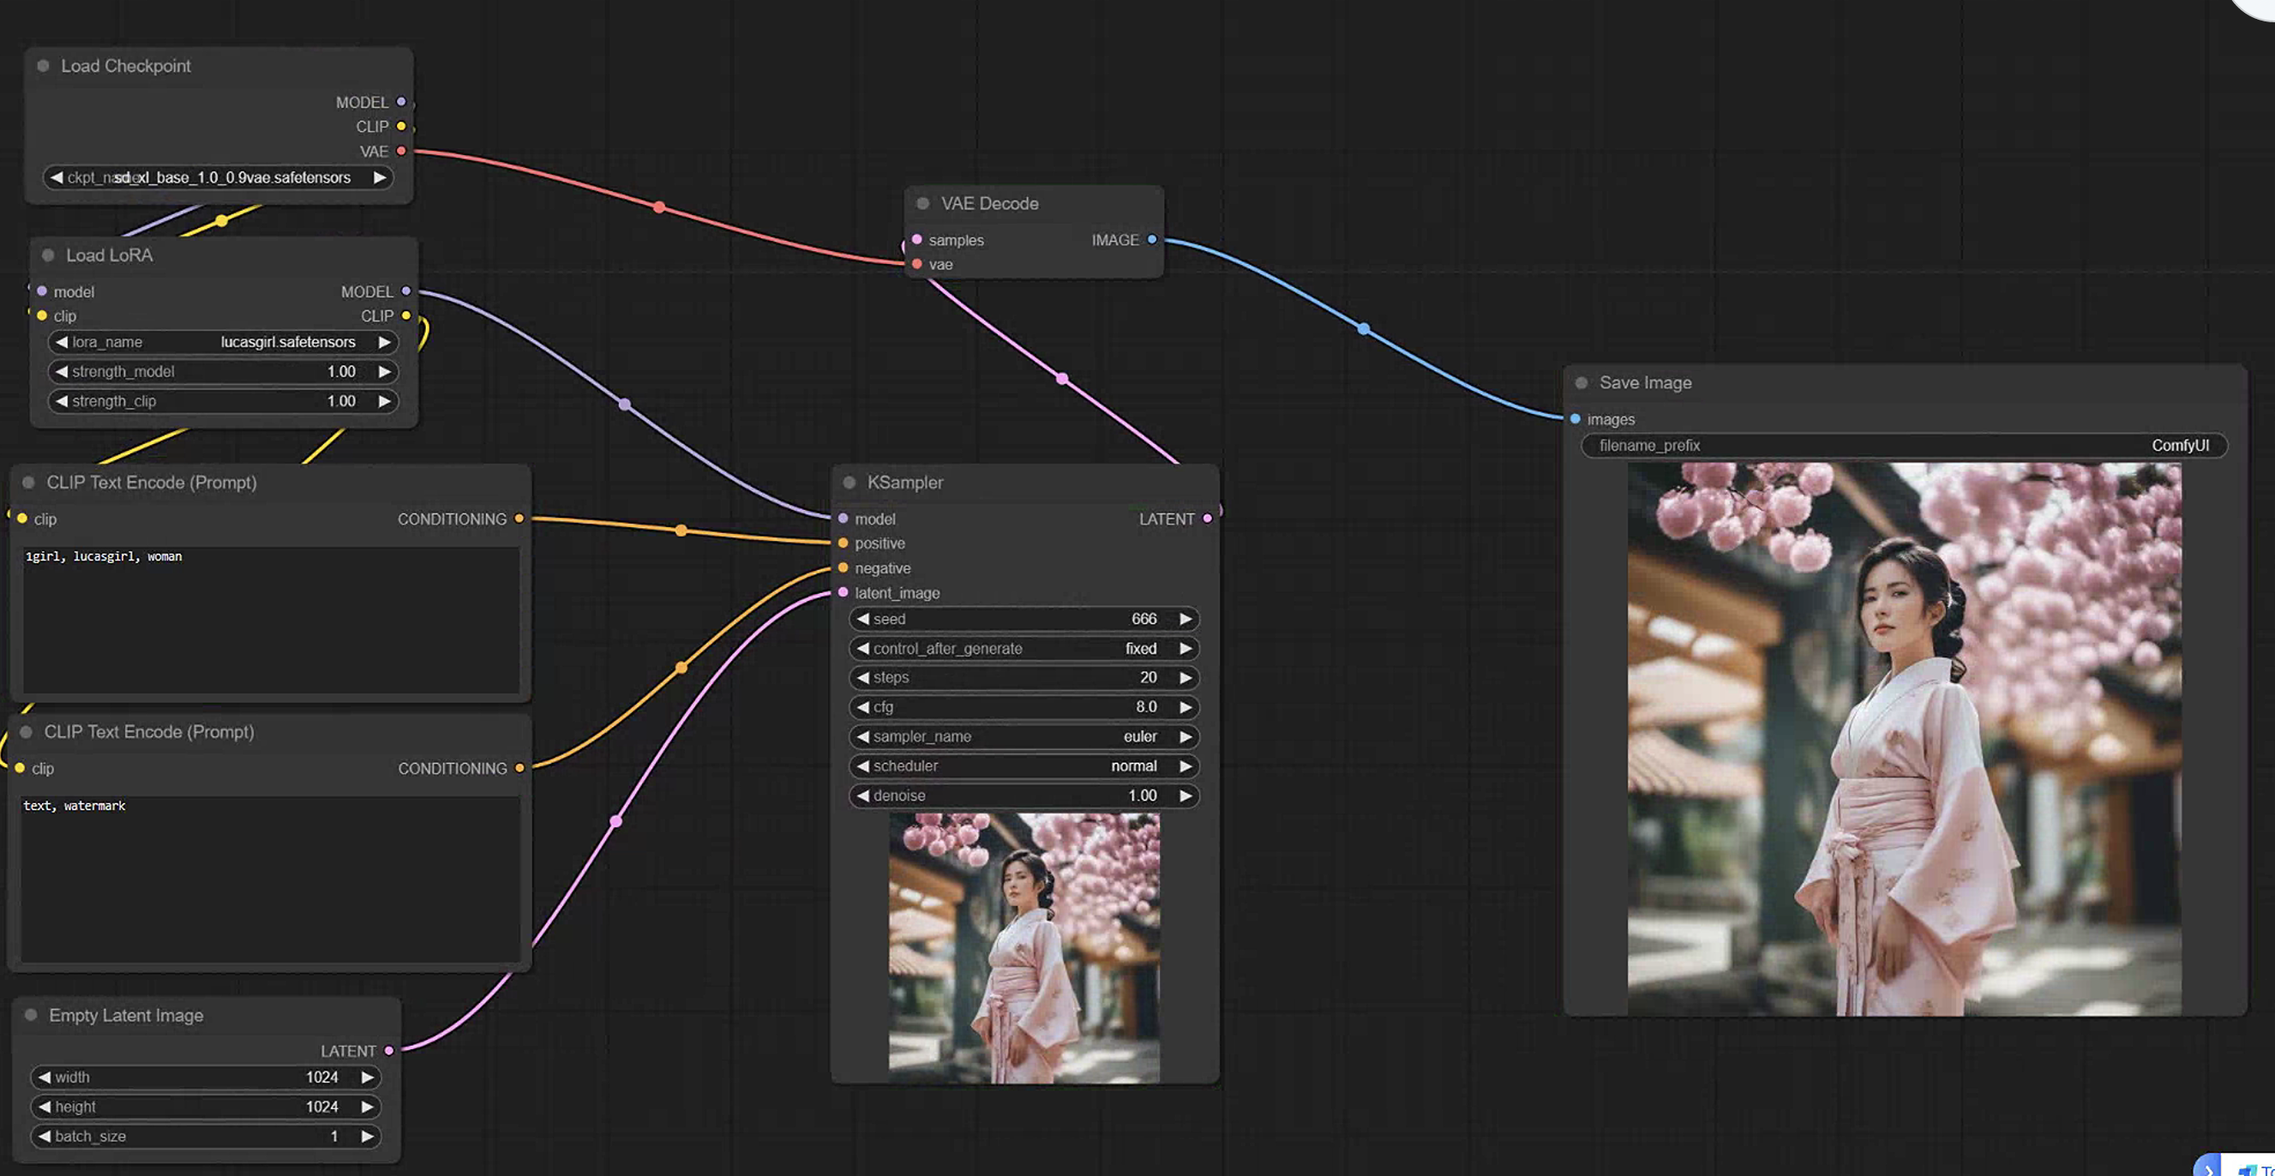Click the positive prompt text box with lucasgirl
Image resolution: width=2275 pixels, height=1176 pixels.
pyautogui.click(x=270, y=620)
